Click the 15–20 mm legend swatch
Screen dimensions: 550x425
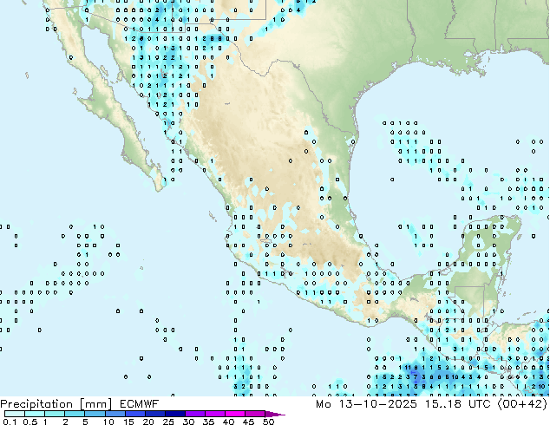coord(134,414)
